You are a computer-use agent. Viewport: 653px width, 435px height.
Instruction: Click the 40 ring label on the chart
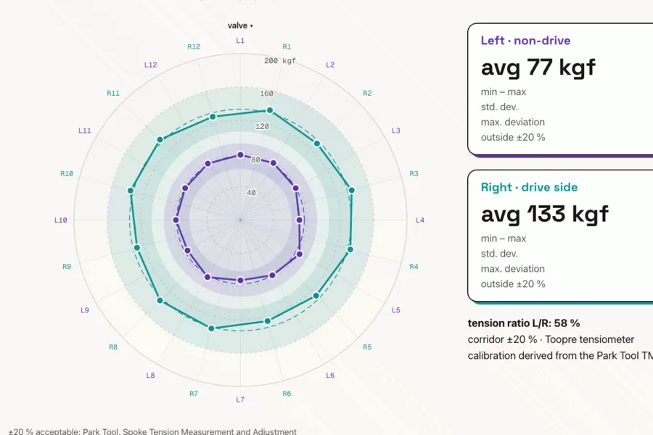click(x=251, y=192)
